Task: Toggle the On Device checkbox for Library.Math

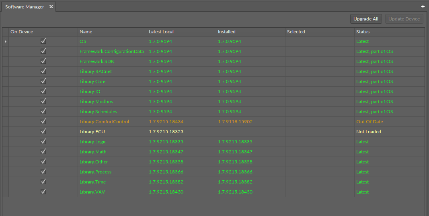Action: click(43, 151)
